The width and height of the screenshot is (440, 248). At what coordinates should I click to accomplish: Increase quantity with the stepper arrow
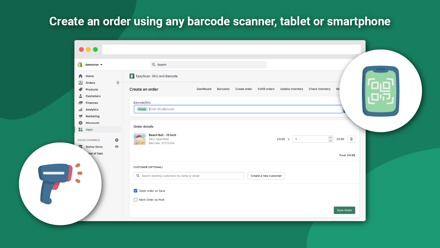330,138
